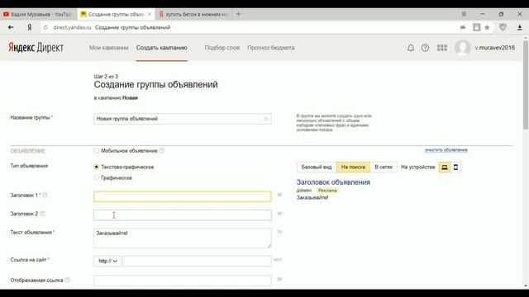Open the help question mark icon
Viewport: 529px width, 297px height.
pos(425,48)
